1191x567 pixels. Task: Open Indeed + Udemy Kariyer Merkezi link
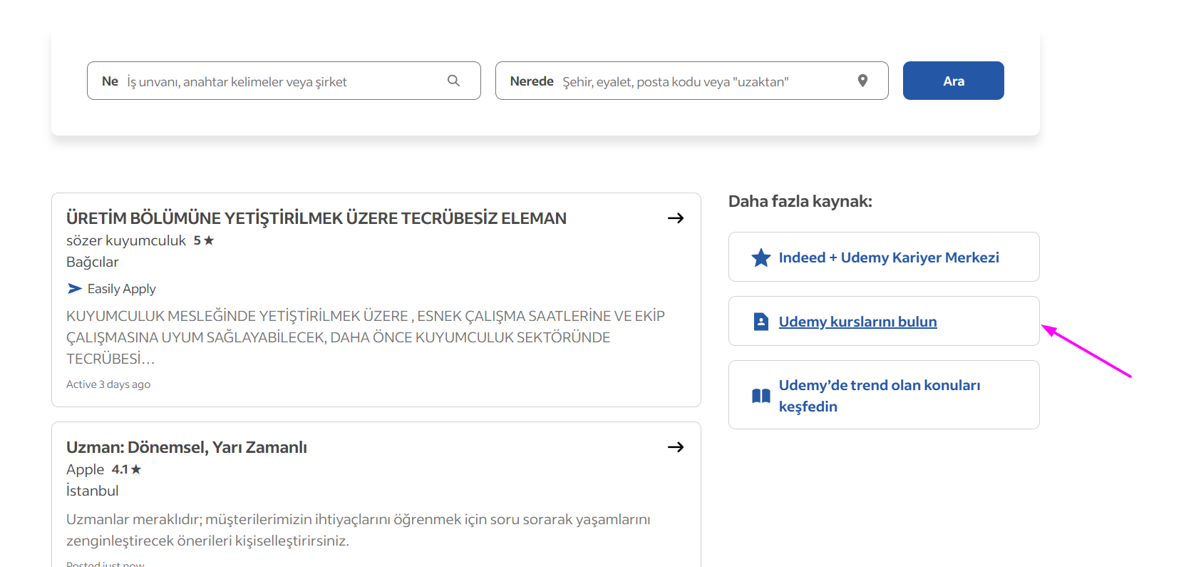tap(889, 257)
